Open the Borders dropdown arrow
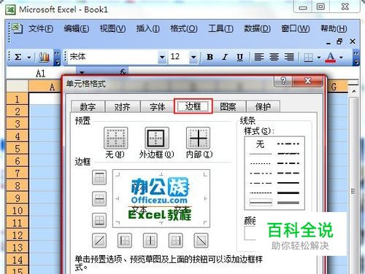This screenshot has width=365, height=274. [319, 58]
